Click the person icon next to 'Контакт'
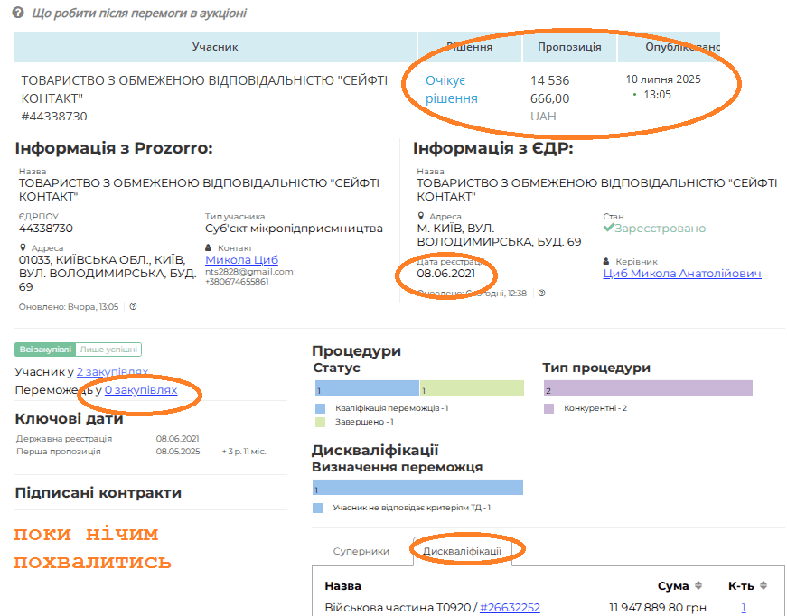The height and width of the screenshot is (616, 787). pyautogui.click(x=210, y=248)
